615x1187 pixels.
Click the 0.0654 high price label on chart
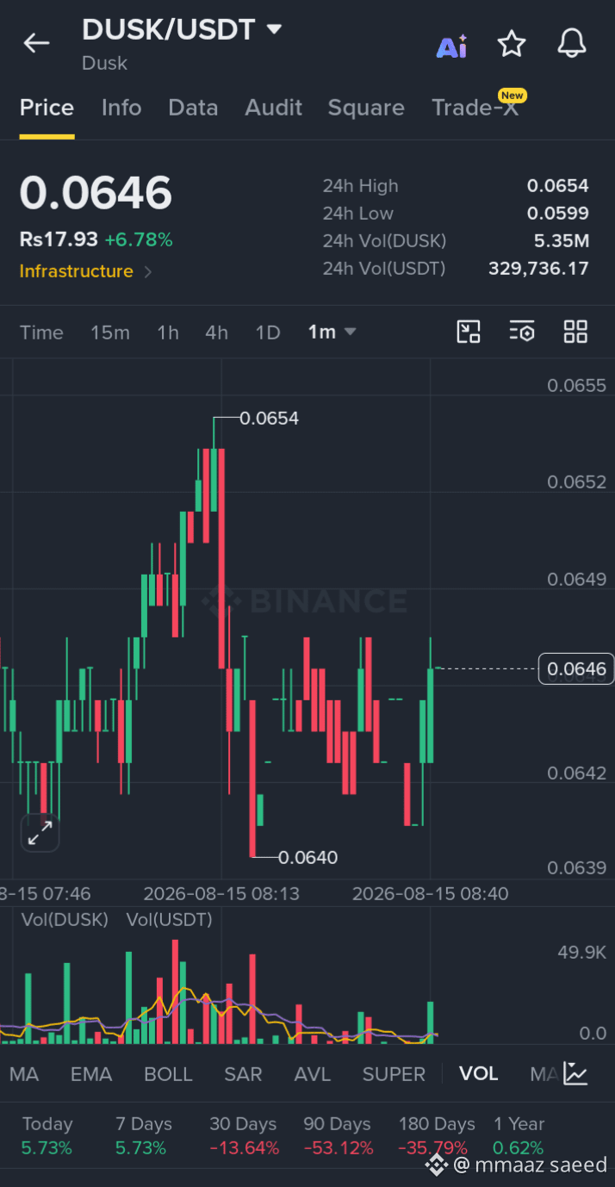269,419
